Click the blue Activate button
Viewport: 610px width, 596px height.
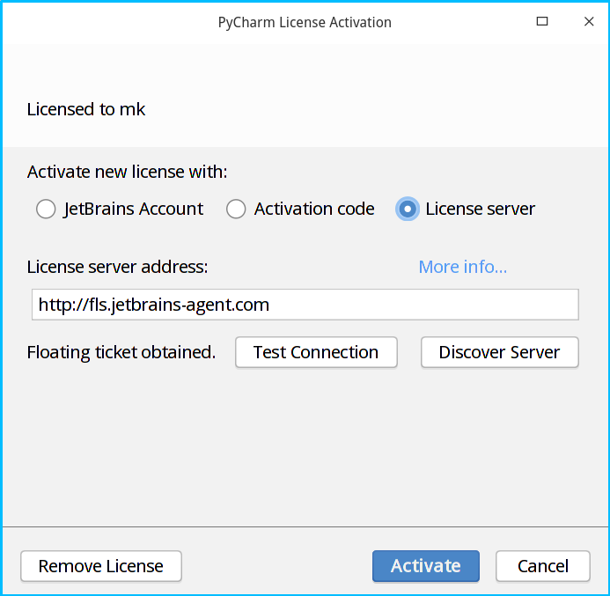click(426, 566)
